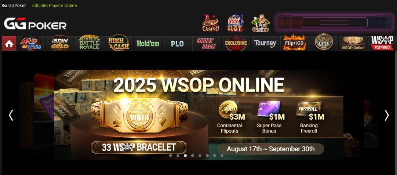The width and height of the screenshot is (397, 175).
Task: Open the Short Deck tab
Action: 207,43
